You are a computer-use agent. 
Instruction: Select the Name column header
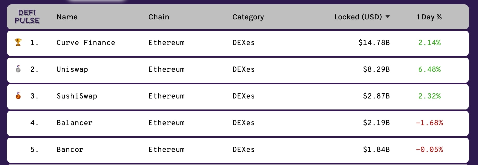click(67, 17)
